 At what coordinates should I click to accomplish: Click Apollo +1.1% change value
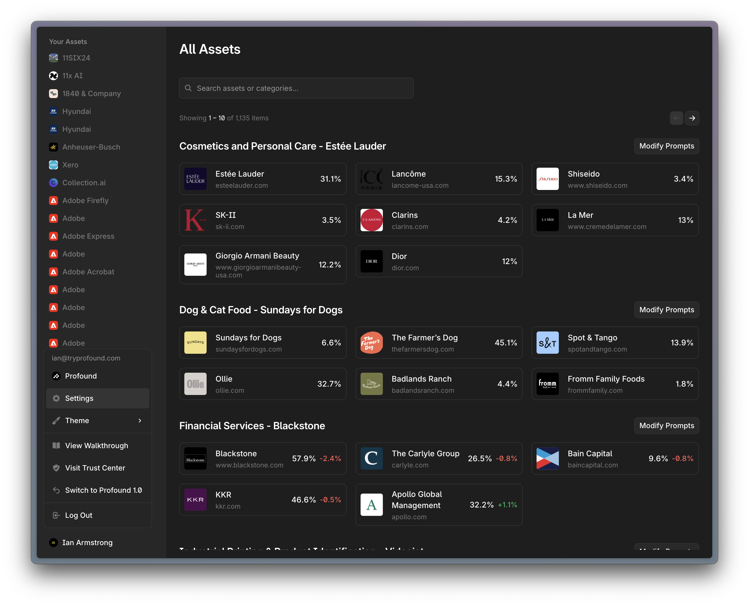pyautogui.click(x=507, y=505)
